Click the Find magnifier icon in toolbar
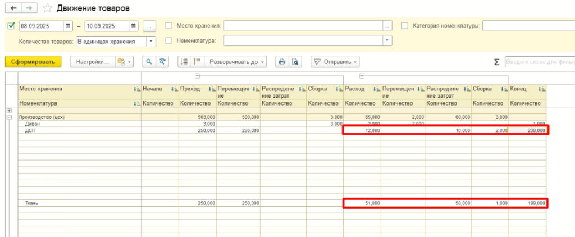Viewport: 575px width, 237px height. (149, 62)
